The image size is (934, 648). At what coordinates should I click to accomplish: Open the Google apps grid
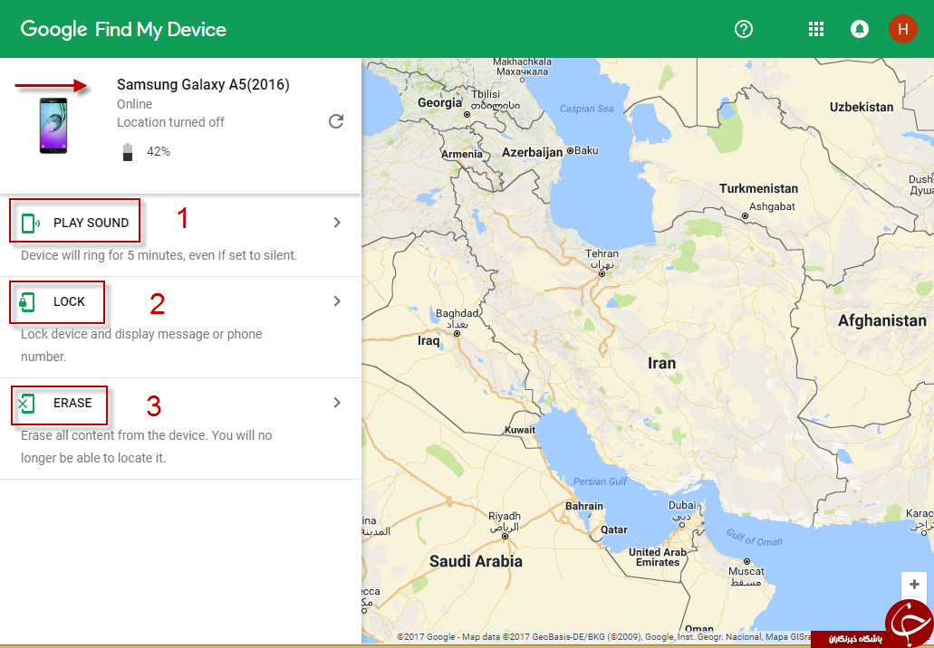coord(816,29)
